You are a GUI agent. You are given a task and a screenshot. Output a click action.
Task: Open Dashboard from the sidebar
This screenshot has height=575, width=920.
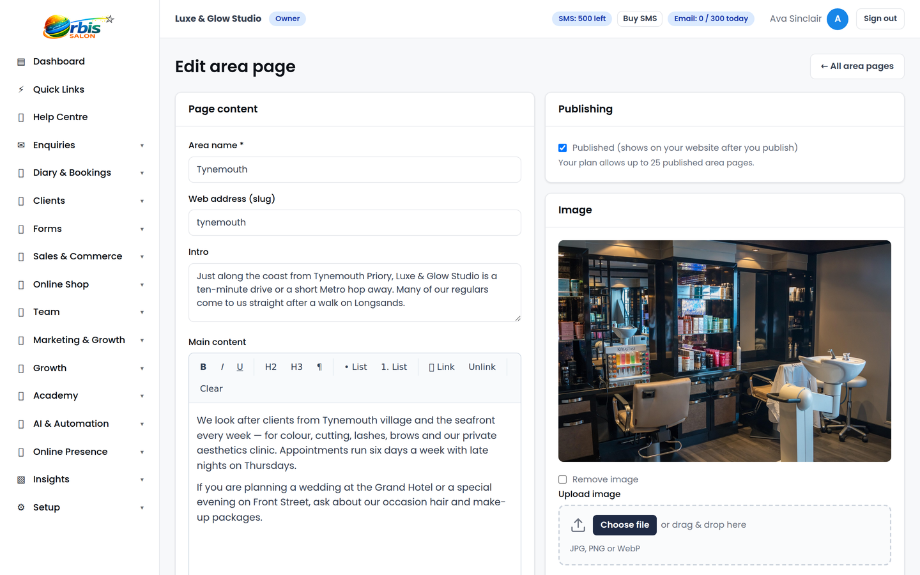[80, 61]
